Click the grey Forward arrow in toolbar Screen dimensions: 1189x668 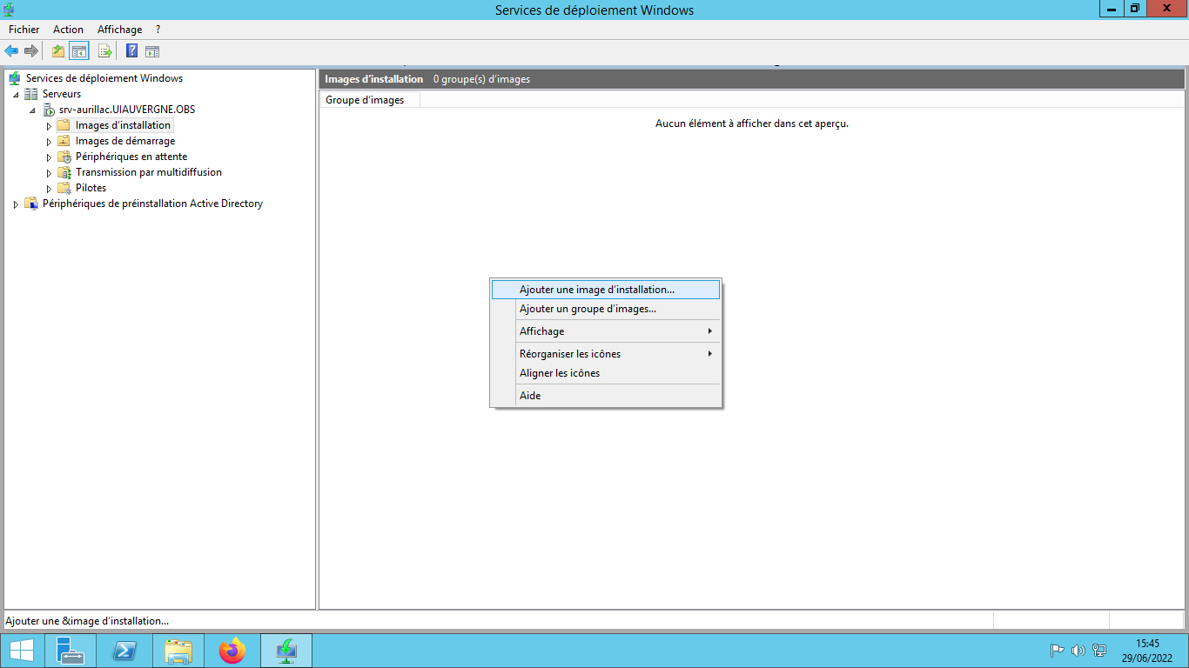coord(30,51)
